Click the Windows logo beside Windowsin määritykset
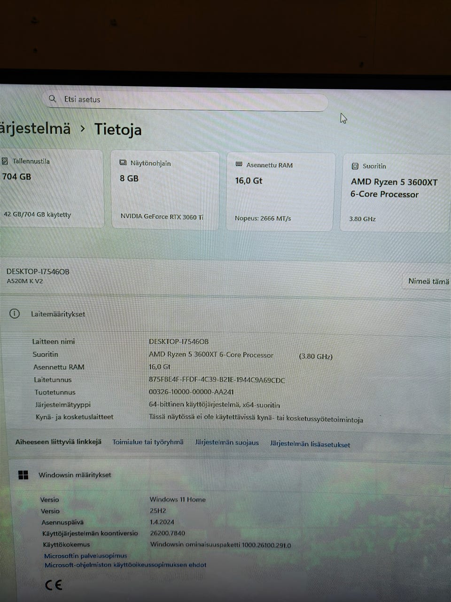Image resolution: width=451 pixels, height=602 pixels. [23, 475]
